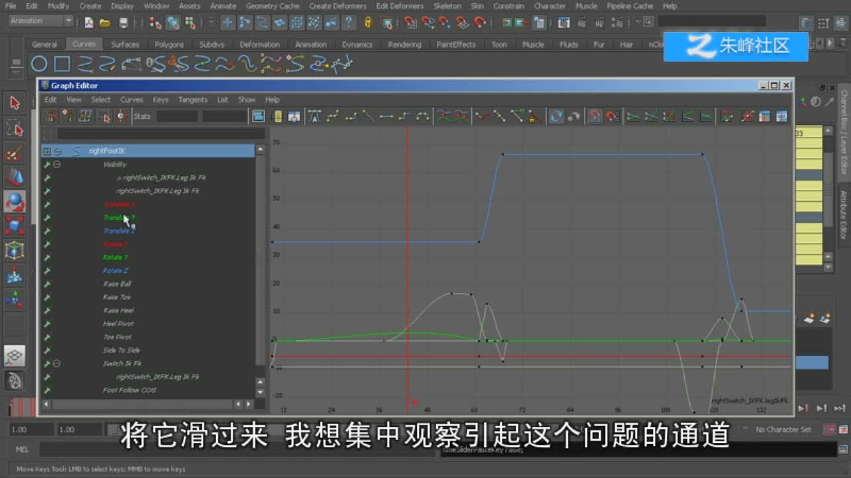The width and height of the screenshot is (851, 478).
Task: Select the NURBS Circle shelf icon
Action: pos(39,64)
